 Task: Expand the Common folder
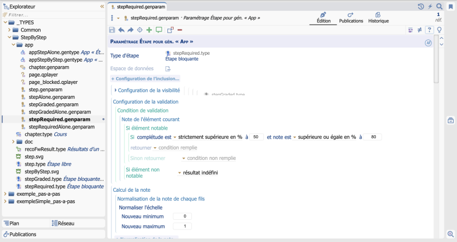pyautogui.click(x=9, y=30)
